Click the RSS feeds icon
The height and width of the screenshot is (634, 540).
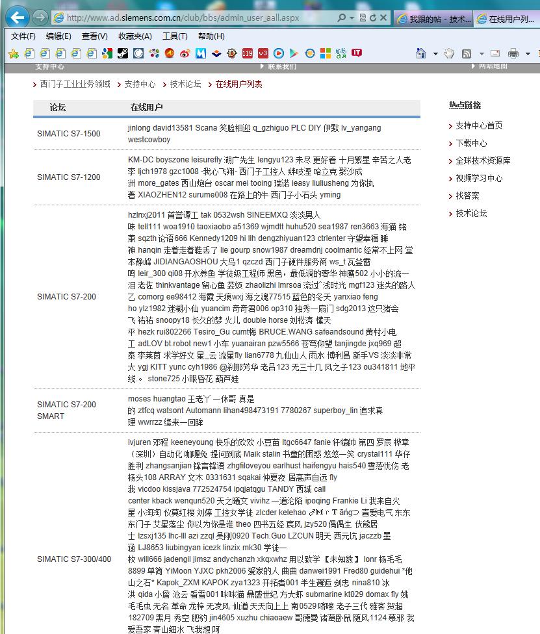click(x=467, y=53)
